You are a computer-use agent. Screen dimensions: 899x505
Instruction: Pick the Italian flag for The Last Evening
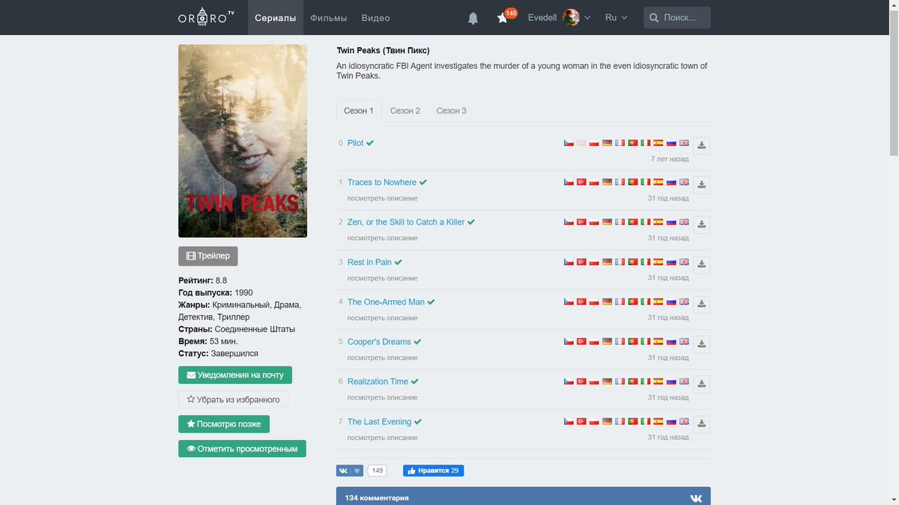(x=645, y=421)
